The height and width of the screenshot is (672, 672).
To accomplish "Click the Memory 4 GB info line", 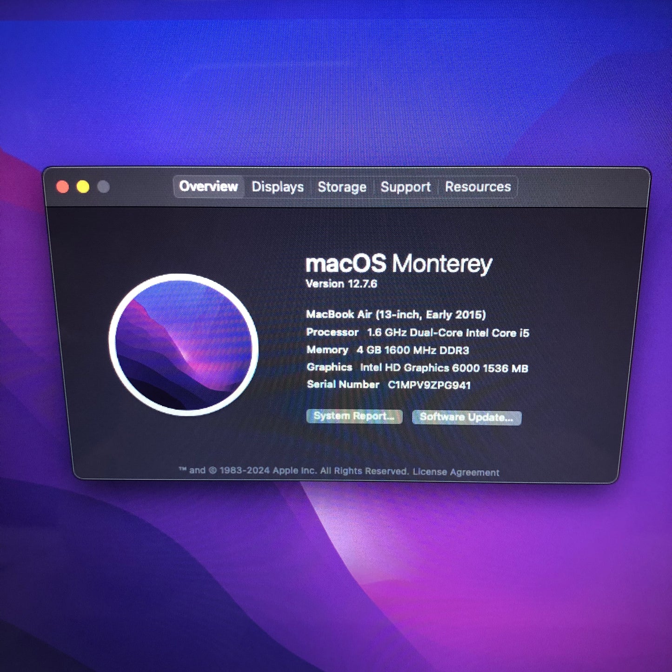I will click(x=387, y=350).
